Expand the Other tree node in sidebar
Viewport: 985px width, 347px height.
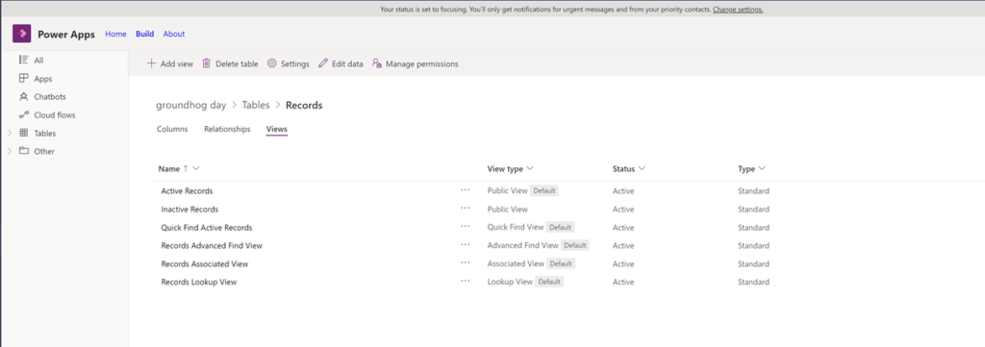(9, 151)
